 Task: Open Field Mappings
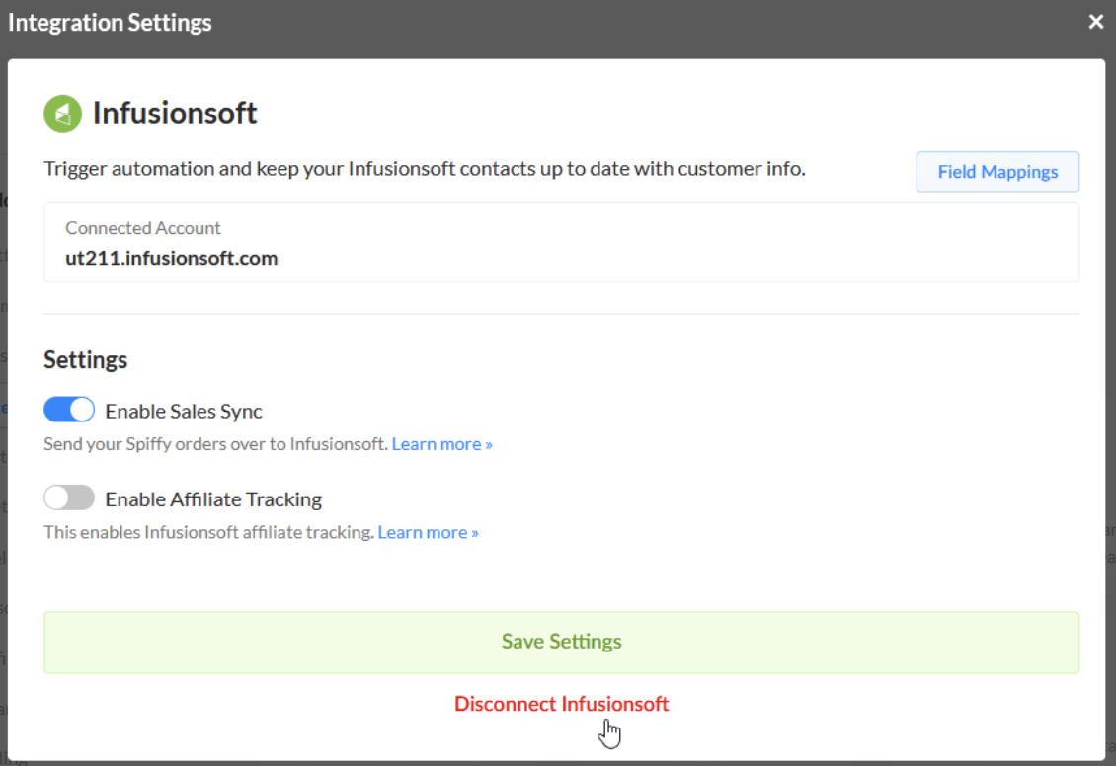[x=997, y=172]
